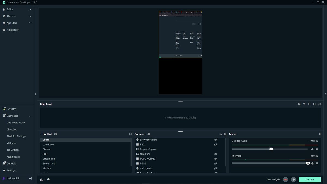Image resolution: width=327 pixels, height=184 pixels.
Task: Mute Desktop Audio speaker icon
Action: [x=312, y=149]
